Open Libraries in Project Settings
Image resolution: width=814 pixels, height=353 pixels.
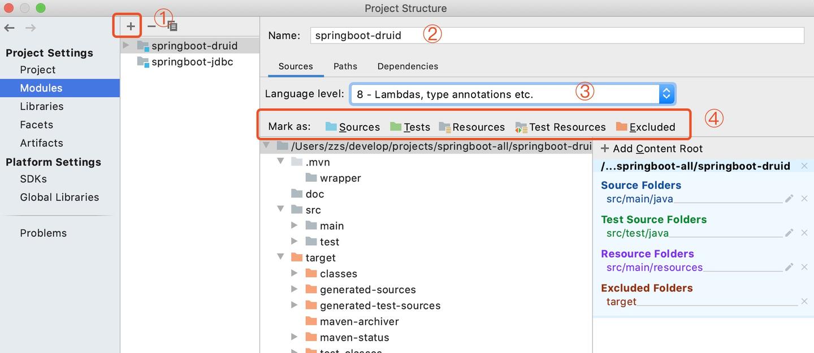click(41, 106)
